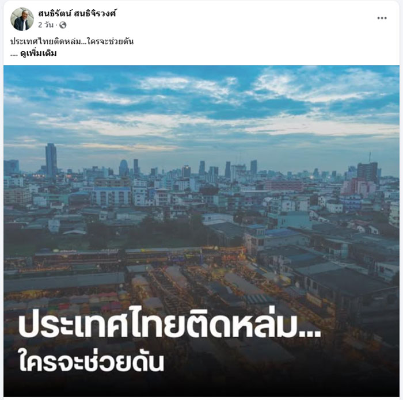This screenshot has width=403, height=400.
Task: Click the 'ใครจะช่วยดัน' subheadline on the image
Action: pos(92,362)
